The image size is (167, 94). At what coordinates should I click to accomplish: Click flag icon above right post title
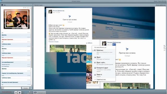click(127, 49)
